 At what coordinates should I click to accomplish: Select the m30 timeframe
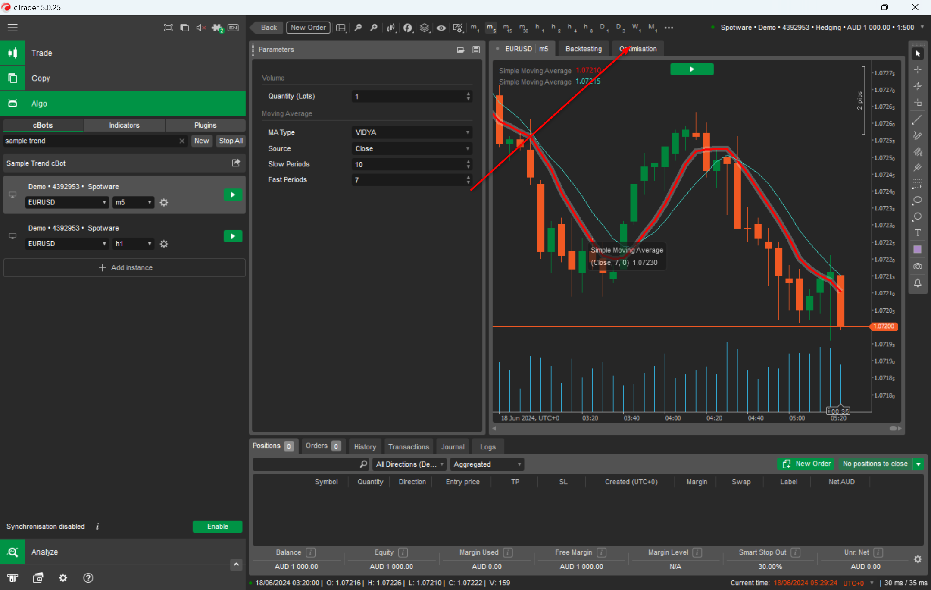pyautogui.click(x=523, y=28)
